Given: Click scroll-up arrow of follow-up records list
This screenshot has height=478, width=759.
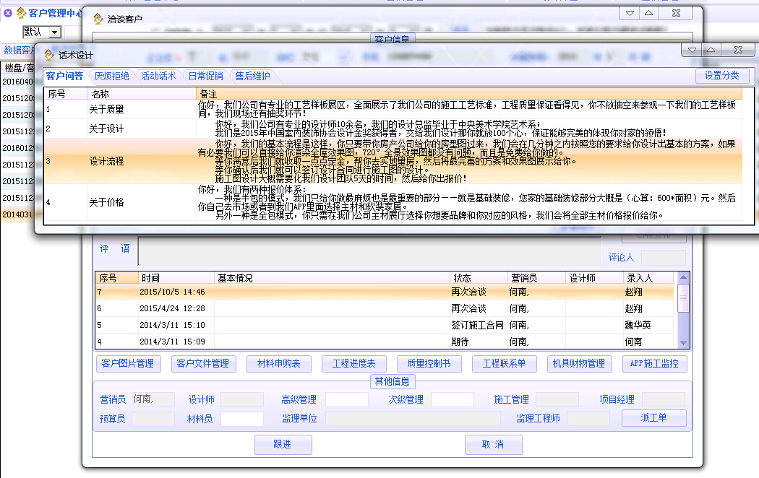Looking at the screenshot, I should (x=682, y=278).
